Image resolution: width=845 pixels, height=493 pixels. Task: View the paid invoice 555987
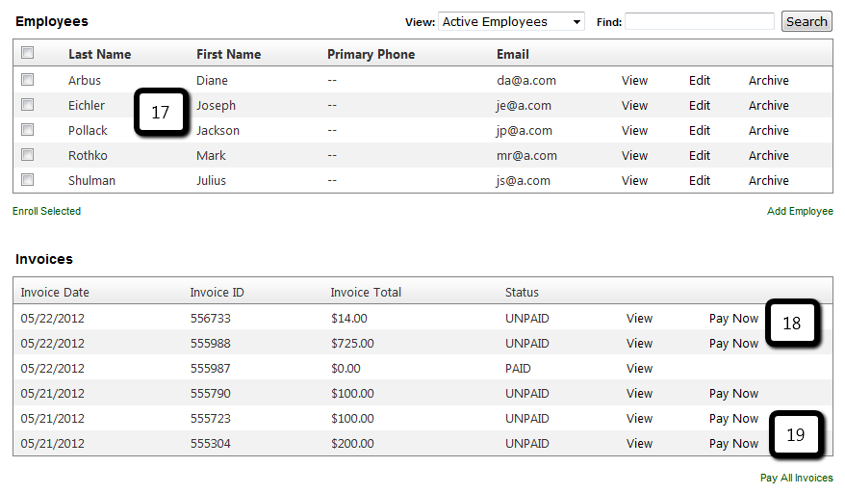pyautogui.click(x=639, y=369)
